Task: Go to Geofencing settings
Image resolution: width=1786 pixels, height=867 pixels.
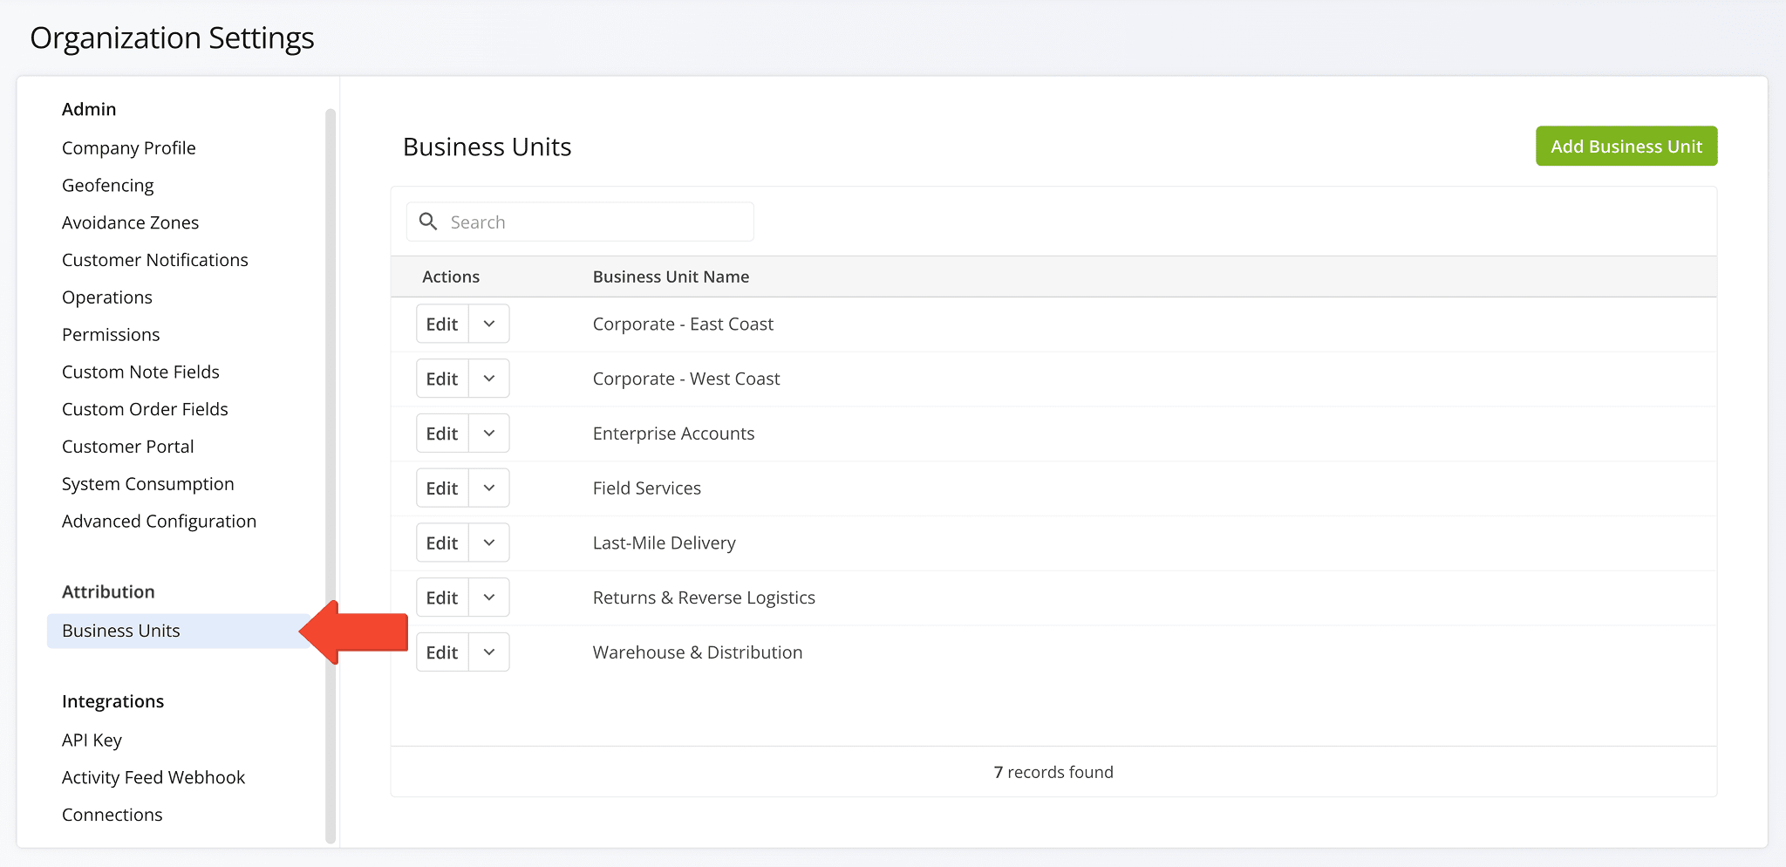Action: 108,186
